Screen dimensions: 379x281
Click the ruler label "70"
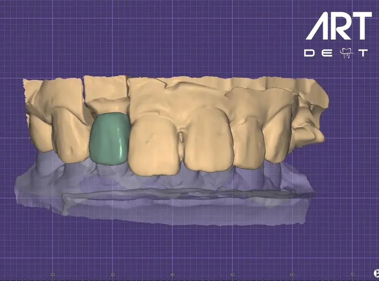point(352,275)
